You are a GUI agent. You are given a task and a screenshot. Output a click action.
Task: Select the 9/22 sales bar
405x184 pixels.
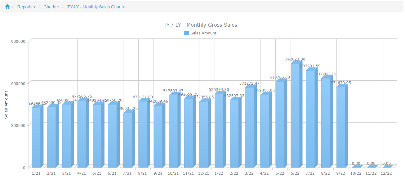coord(341,127)
